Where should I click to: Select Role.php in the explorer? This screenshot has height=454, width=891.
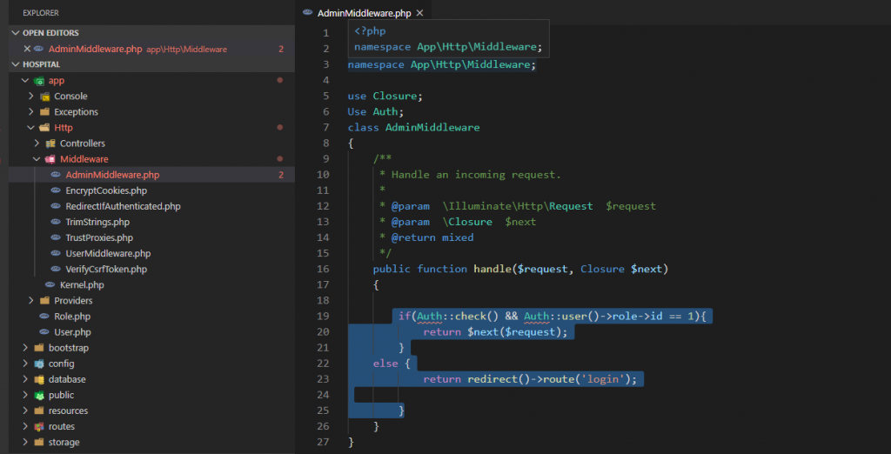(x=71, y=317)
